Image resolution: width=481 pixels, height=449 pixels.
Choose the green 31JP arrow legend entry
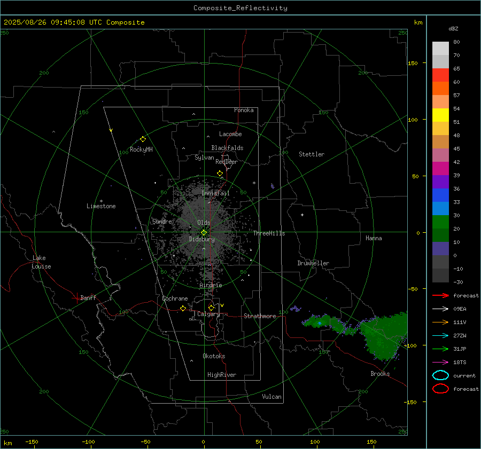click(440, 349)
